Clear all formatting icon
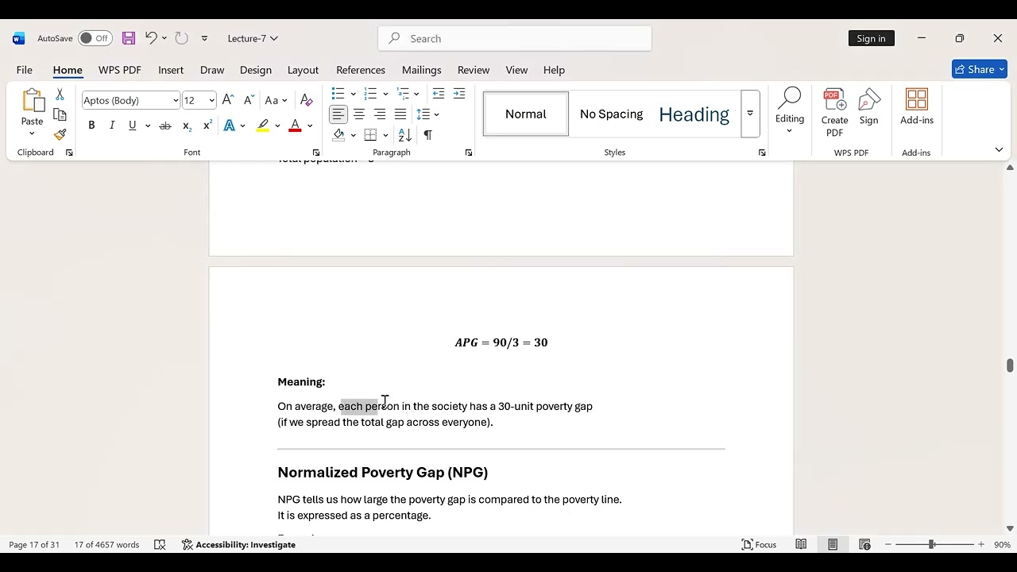 coord(306,100)
